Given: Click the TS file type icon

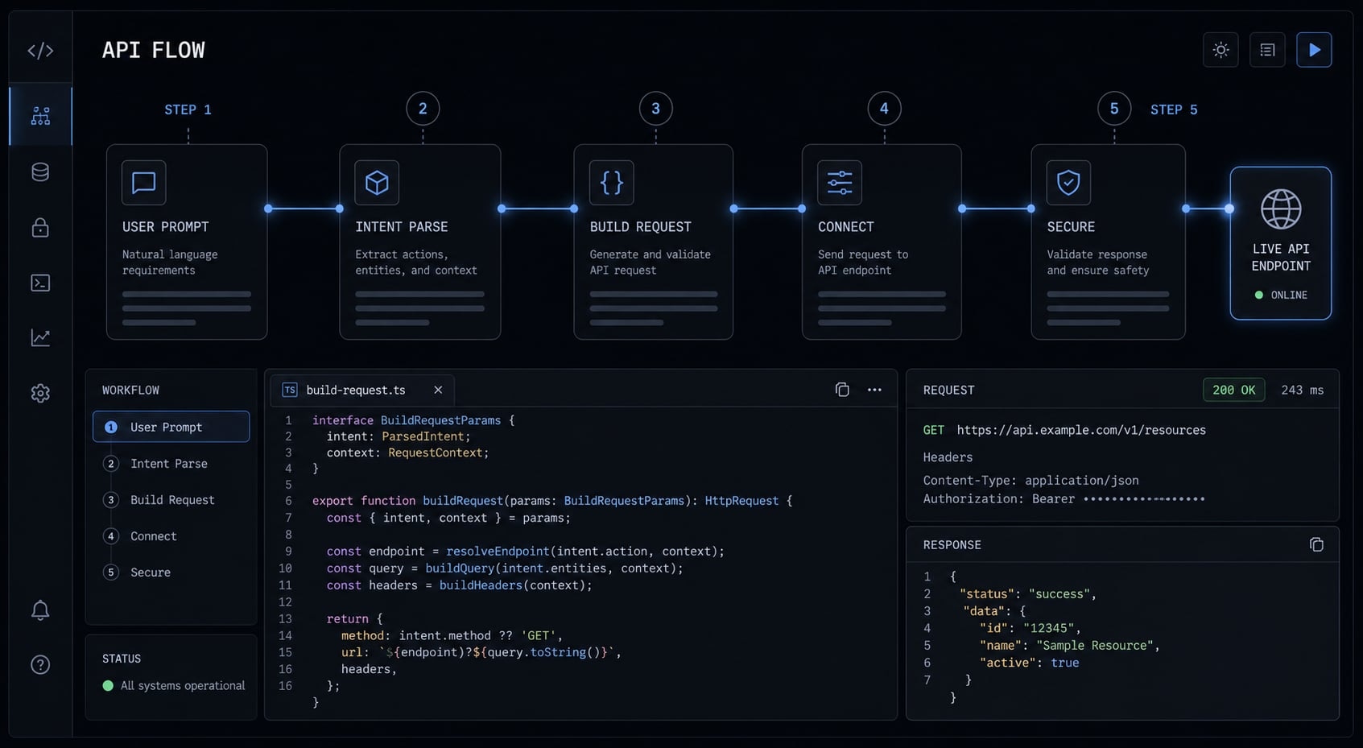Looking at the screenshot, I should [290, 390].
